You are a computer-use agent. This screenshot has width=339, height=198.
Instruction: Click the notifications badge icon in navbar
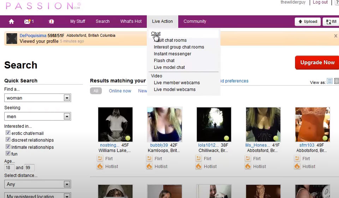point(51,22)
